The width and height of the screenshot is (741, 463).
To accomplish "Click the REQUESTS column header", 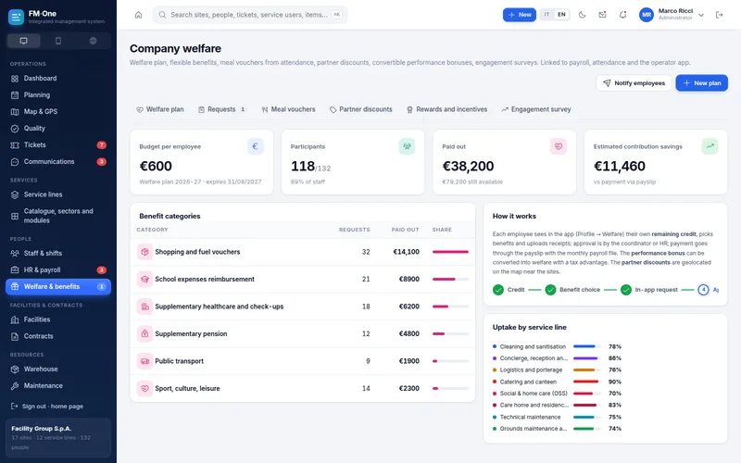I will coord(355,230).
